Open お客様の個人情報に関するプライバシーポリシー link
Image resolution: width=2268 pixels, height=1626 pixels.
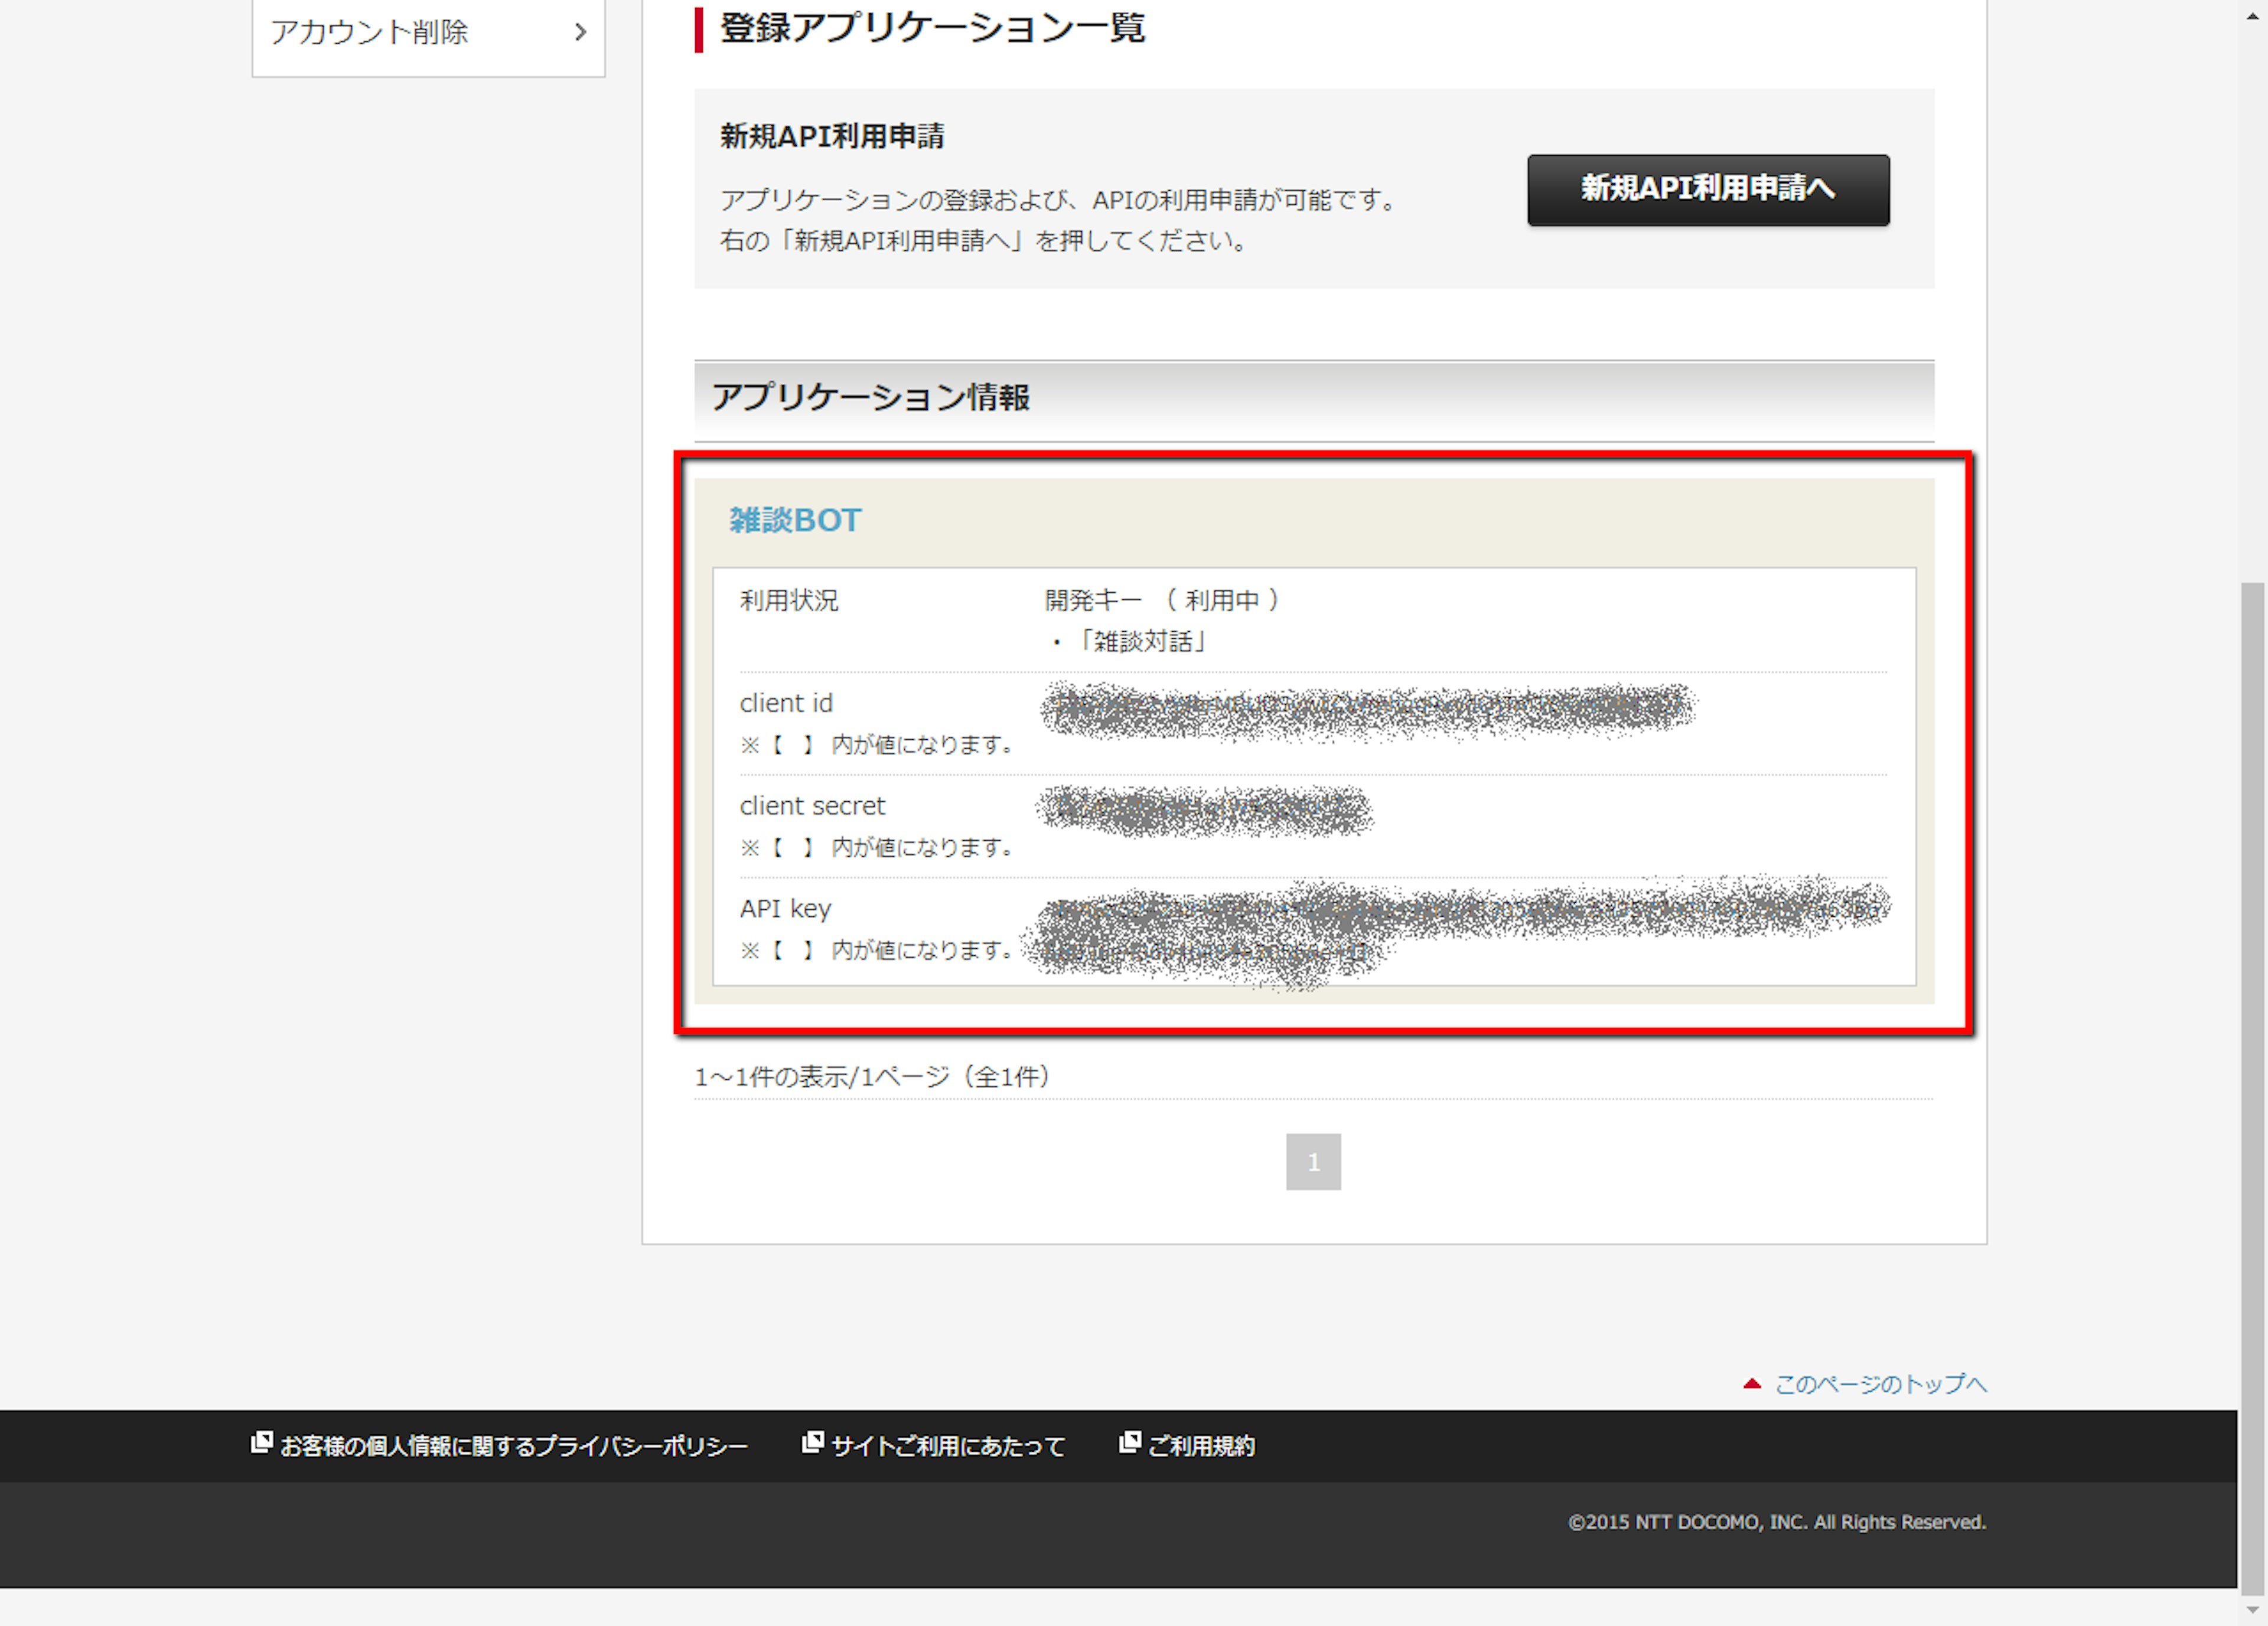point(513,1446)
